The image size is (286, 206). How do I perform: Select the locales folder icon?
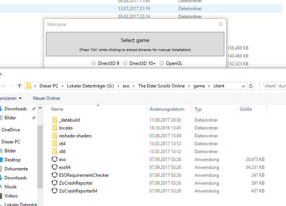tap(55, 128)
